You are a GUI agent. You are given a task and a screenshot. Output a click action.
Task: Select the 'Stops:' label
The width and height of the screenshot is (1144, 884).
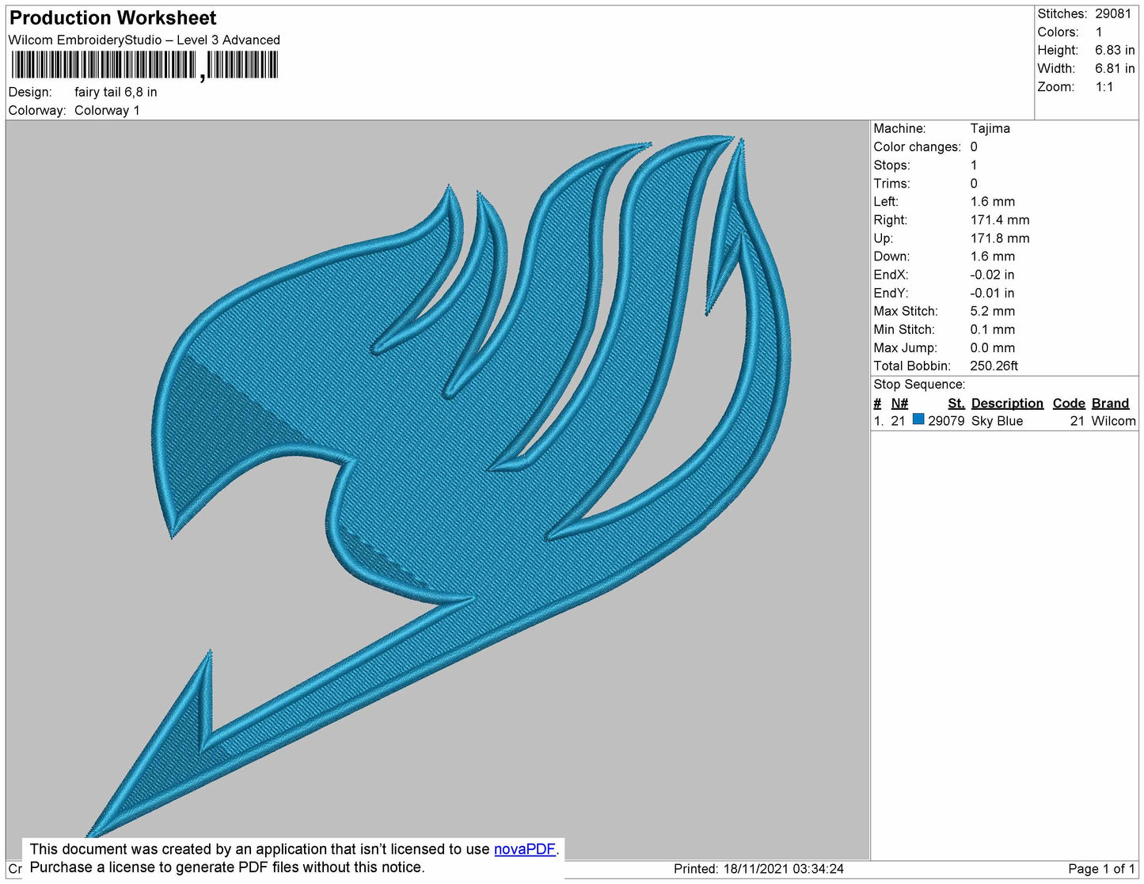pyautogui.click(x=891, y=165)
